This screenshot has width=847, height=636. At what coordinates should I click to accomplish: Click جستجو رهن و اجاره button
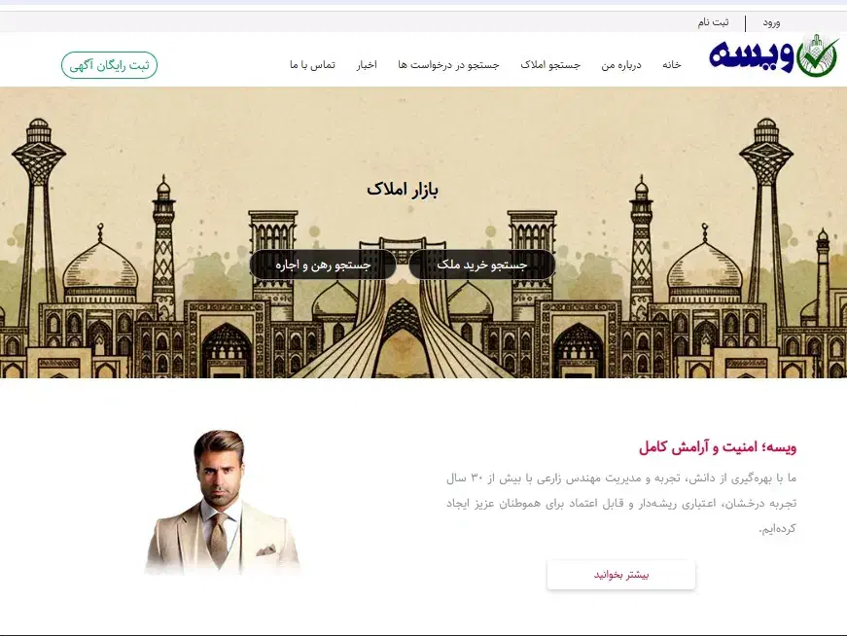[x=323, y=265]
